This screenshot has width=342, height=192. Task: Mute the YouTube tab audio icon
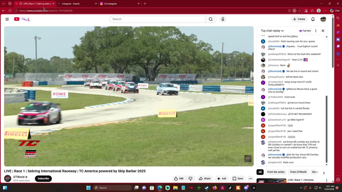tap(21, 4)
